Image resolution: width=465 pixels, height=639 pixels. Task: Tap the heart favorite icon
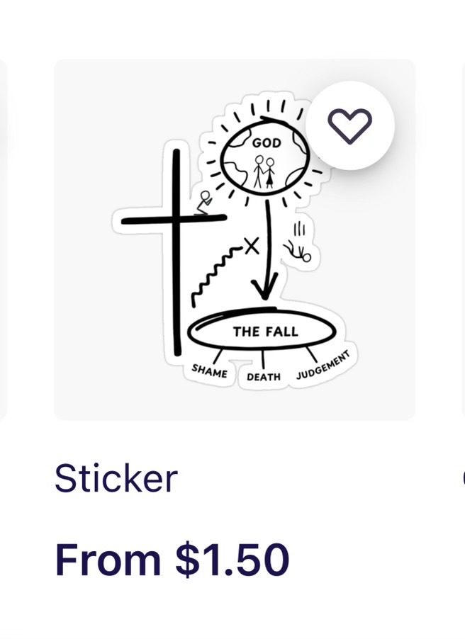349,126
